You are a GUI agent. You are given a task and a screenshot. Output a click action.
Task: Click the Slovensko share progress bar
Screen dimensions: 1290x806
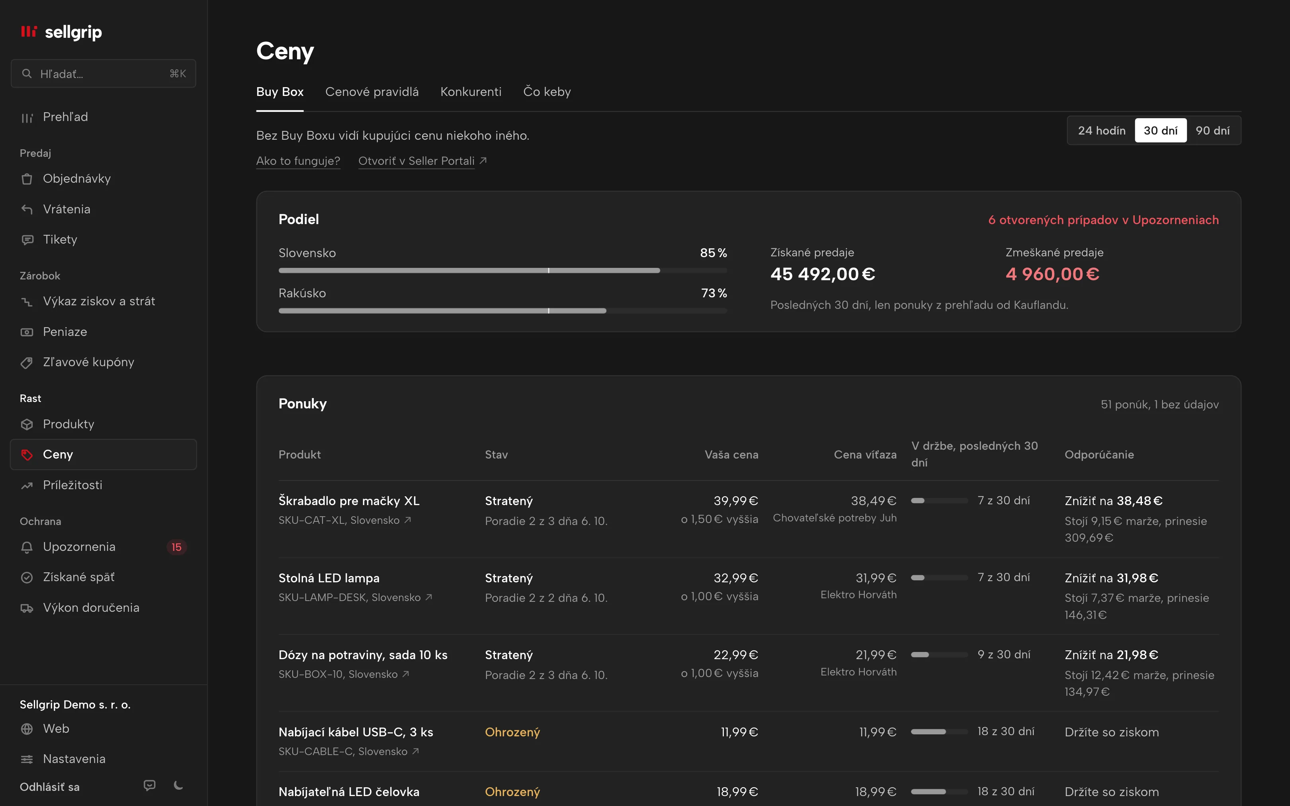503,271
